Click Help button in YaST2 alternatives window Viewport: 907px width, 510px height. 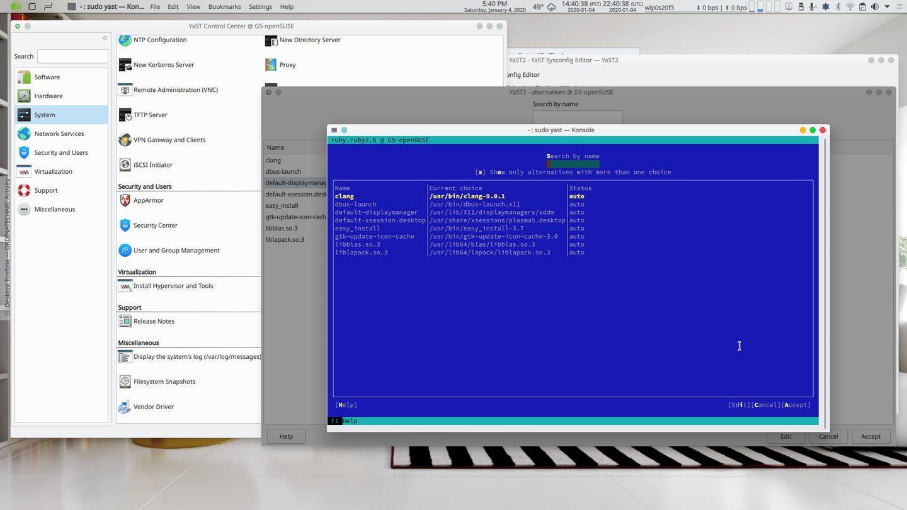click(x=286, y=436)
